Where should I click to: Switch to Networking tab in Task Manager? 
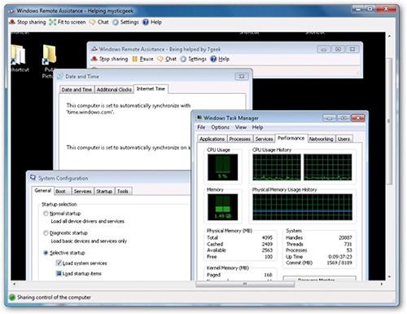tap(322, 139)
